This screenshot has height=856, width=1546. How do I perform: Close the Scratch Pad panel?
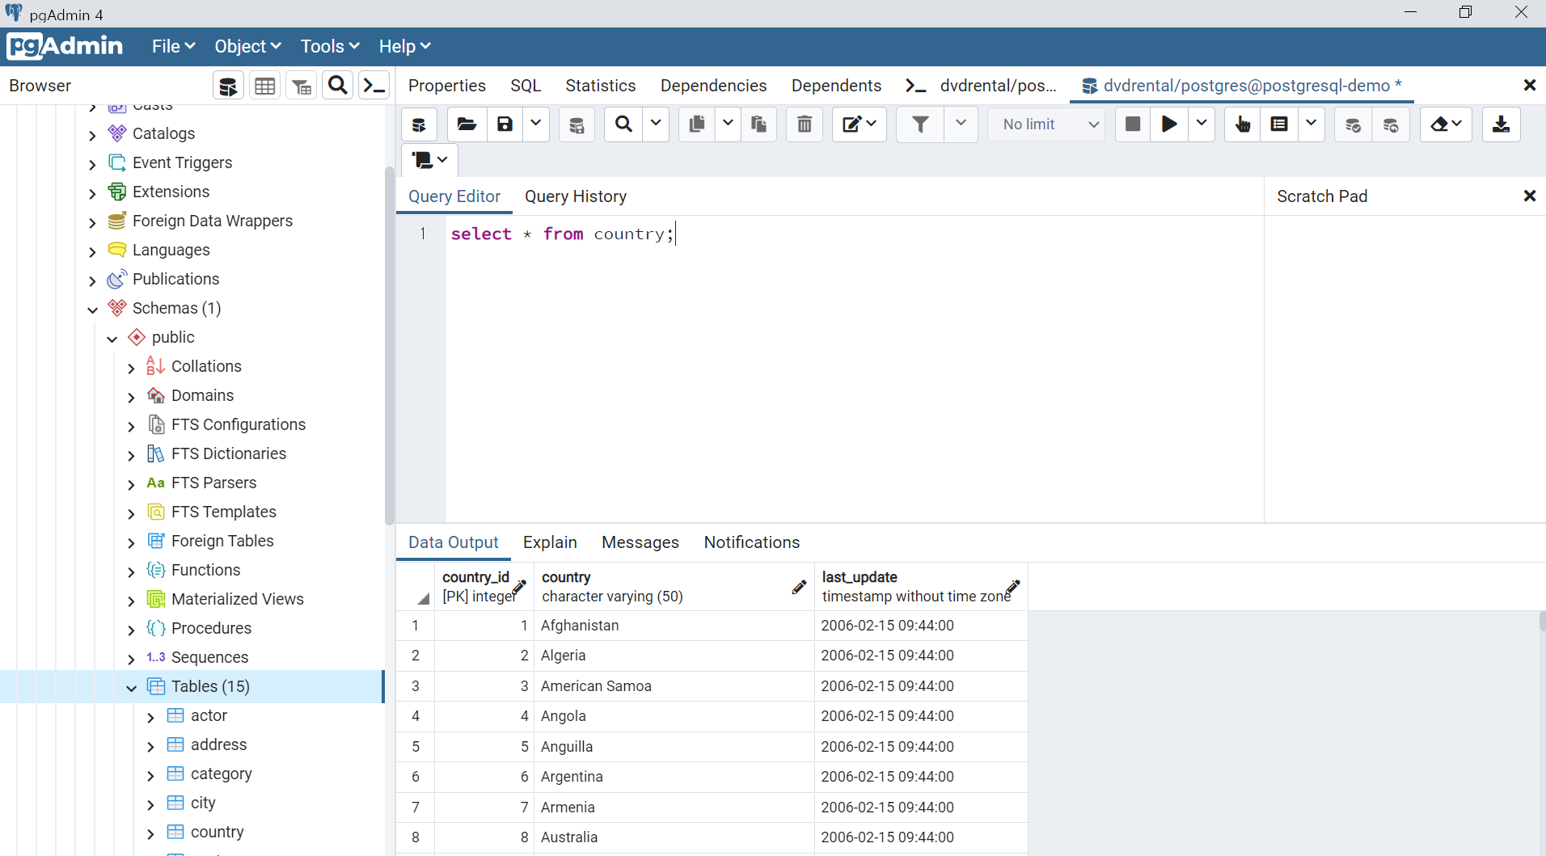coord(1529,196)
